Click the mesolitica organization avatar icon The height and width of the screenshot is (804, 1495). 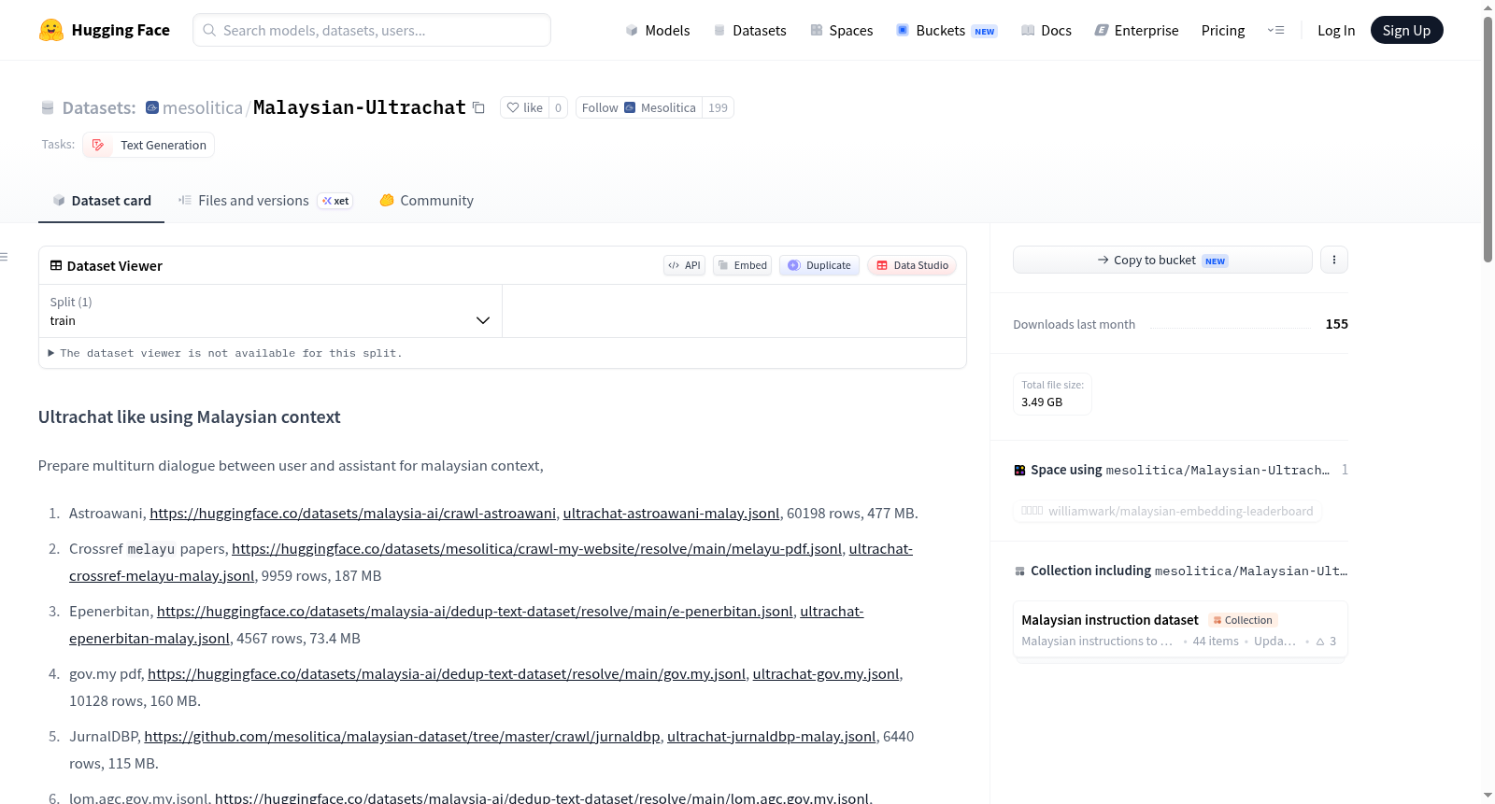click(152, 107)
